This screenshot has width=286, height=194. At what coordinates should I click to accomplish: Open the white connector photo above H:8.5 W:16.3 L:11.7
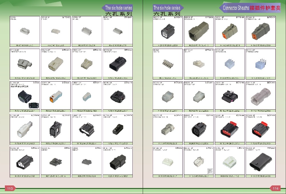pos(168,162)
